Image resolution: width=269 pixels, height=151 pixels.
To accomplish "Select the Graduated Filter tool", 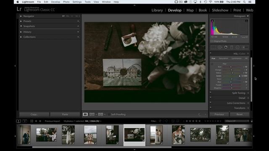I will coord(232,47).
